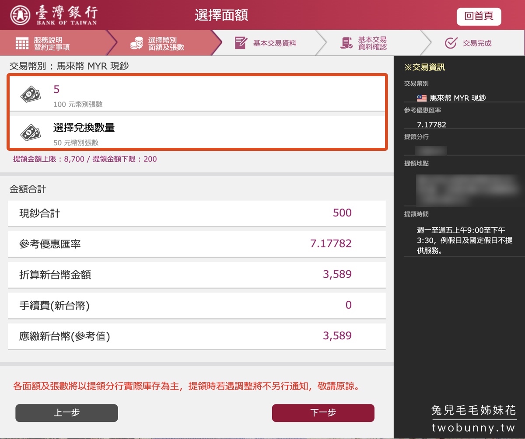This screenshot has width=525, height=439.
Task: Click the pencil-note icon for 基本交易資料
Action: (241, 43)
